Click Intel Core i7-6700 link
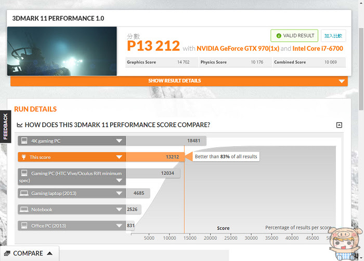Screen dimensions: 364x261 tap(318, 48)
